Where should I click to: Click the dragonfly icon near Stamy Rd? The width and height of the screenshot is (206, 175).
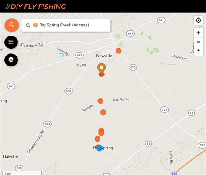62,54
